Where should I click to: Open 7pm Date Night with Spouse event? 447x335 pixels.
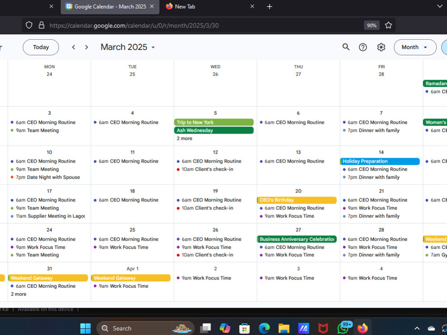[x=45, y=177]
